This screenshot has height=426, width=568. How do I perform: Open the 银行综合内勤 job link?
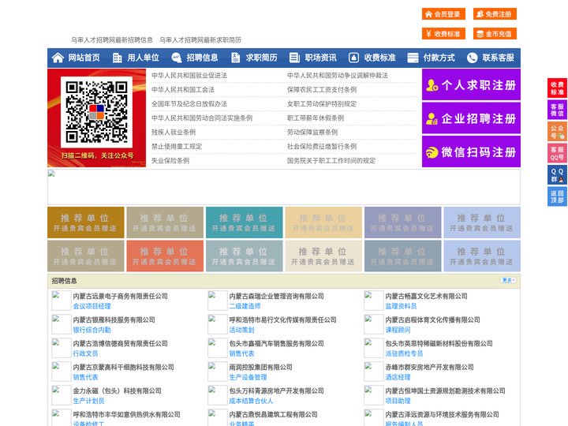[92, 330]
